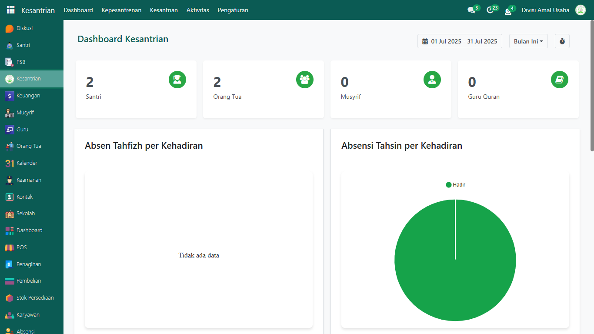Click the Kesantrian app title link
This screenshot has height=334, width=594.
point(38,10)
